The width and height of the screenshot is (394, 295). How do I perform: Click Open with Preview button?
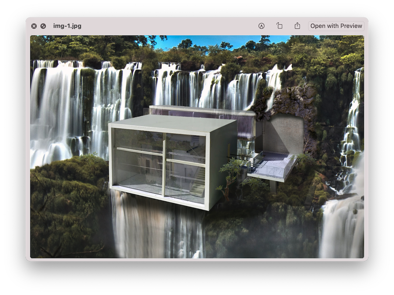336,26
